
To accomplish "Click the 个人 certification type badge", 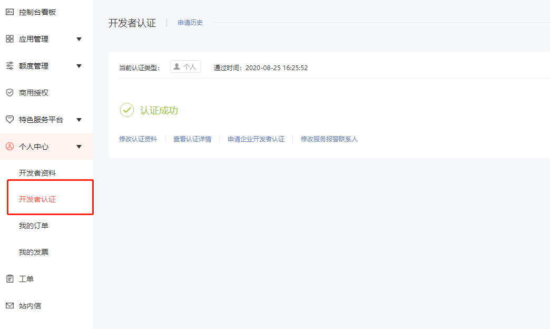I will tap(185, 66).
